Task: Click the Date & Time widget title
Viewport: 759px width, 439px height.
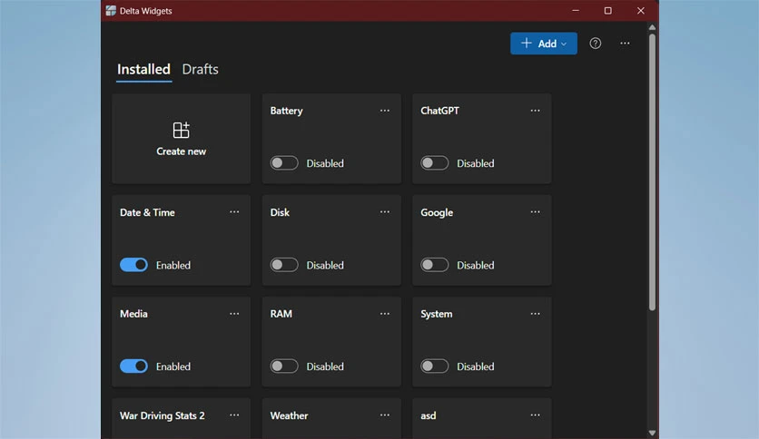Action: (147, 212)
